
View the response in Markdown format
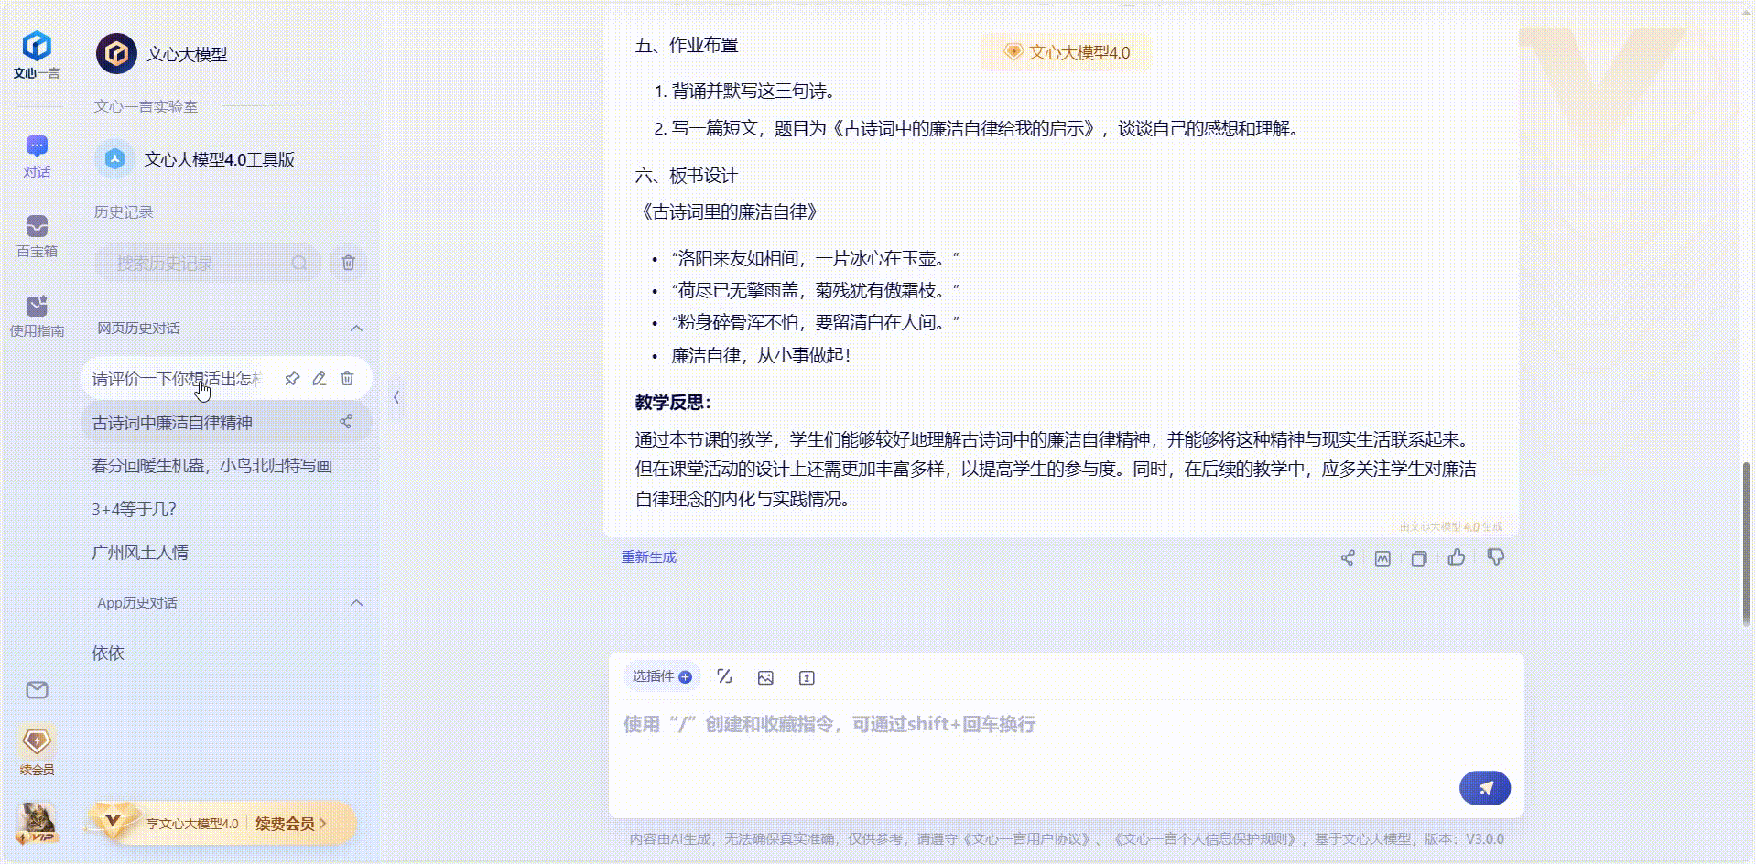[1382, 557]
